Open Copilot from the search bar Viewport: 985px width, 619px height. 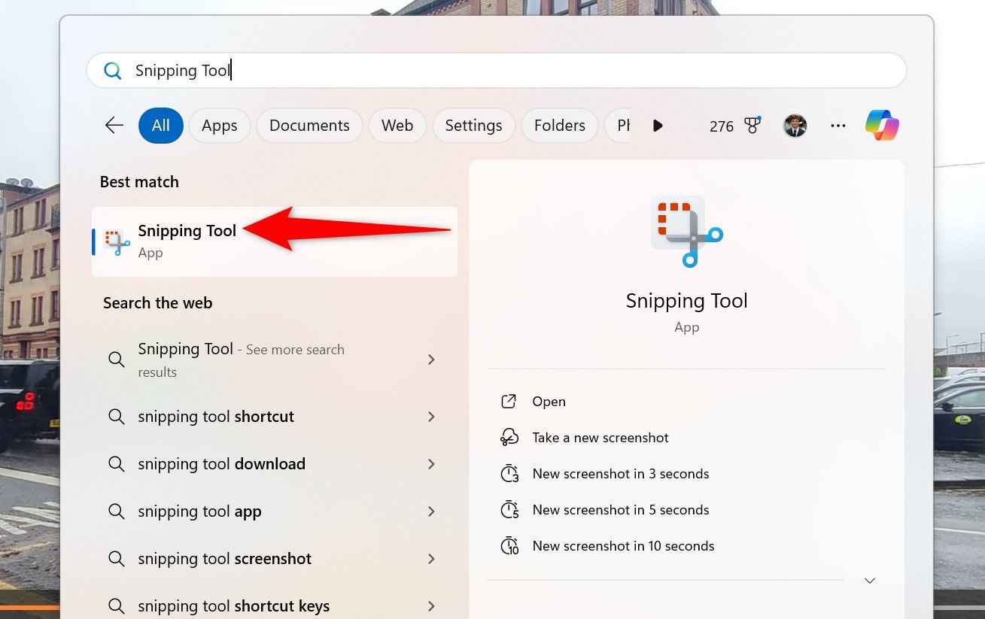[881, 125]
